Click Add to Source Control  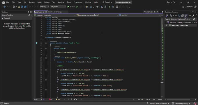point(158,103)
